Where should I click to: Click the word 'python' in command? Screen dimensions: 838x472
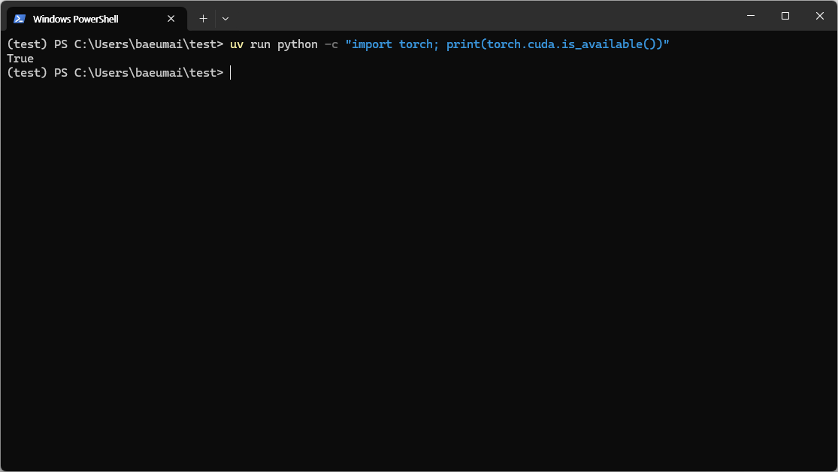[298, 44]
